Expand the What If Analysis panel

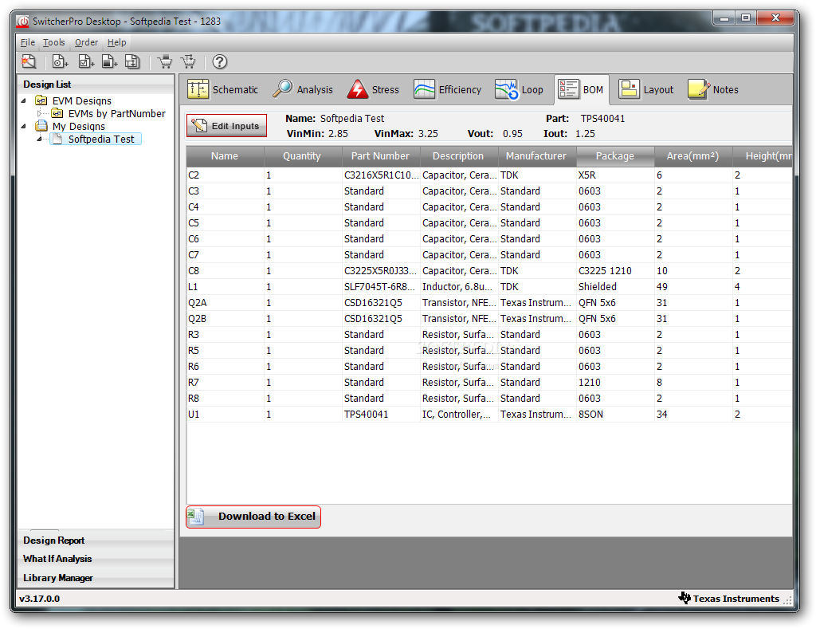click(96, 559)
